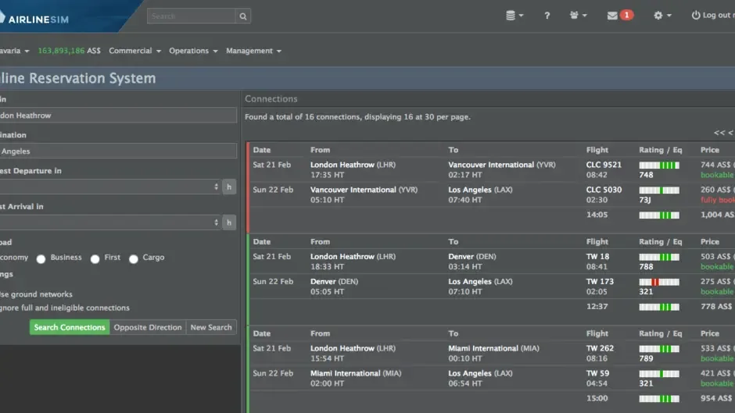Viewport: 735px width, 413px height.
Task: Open flight TW 59
Action: tap(597, 373)
